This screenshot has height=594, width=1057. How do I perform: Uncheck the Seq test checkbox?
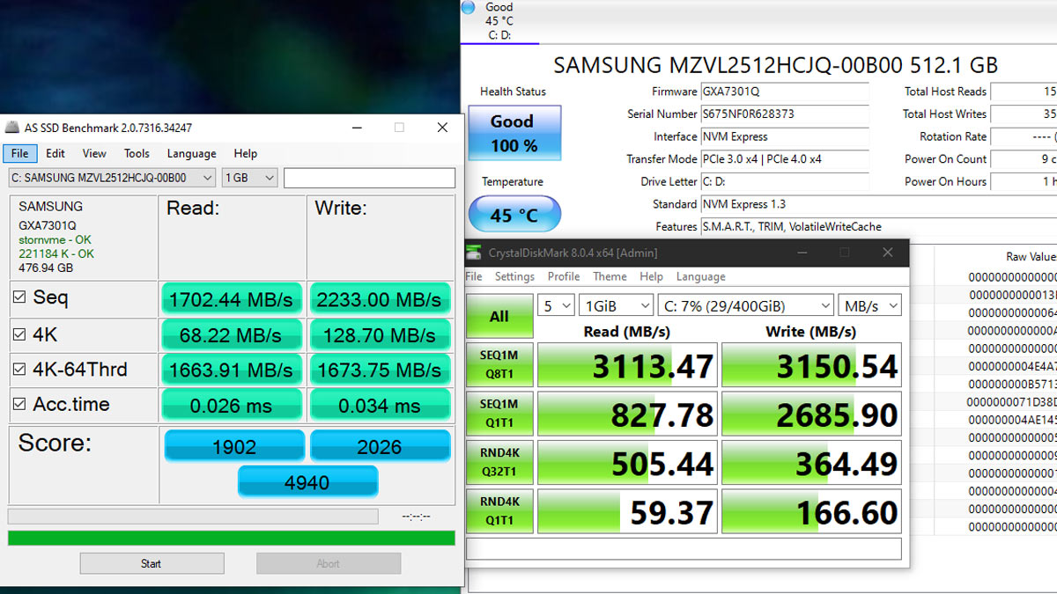pos(19,297)
